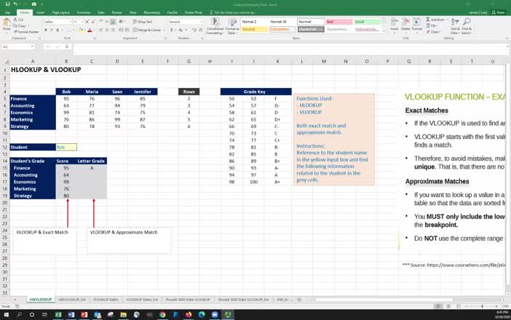The image size is (511, 320).
Task: Click the Tell me search box
Action: click(234, 12)
